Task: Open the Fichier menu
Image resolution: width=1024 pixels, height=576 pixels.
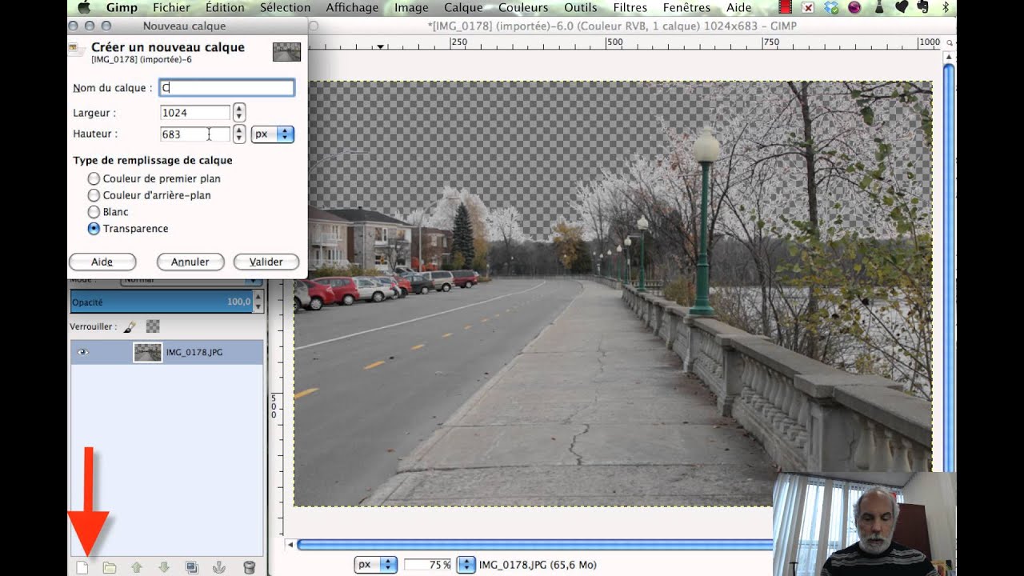Action: [x=171, y=8]
